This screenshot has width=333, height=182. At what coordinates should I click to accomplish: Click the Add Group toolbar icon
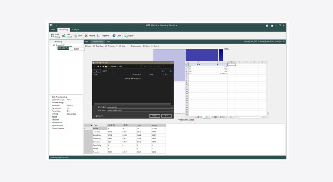point(52,36)
